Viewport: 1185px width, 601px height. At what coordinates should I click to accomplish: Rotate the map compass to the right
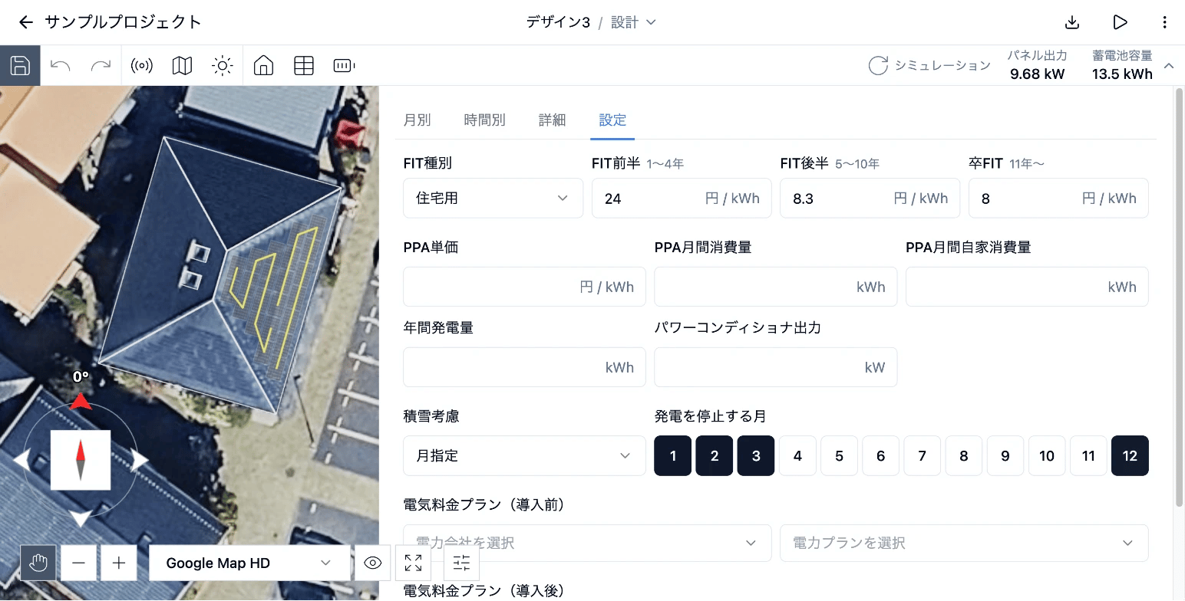tap(140, 460)
